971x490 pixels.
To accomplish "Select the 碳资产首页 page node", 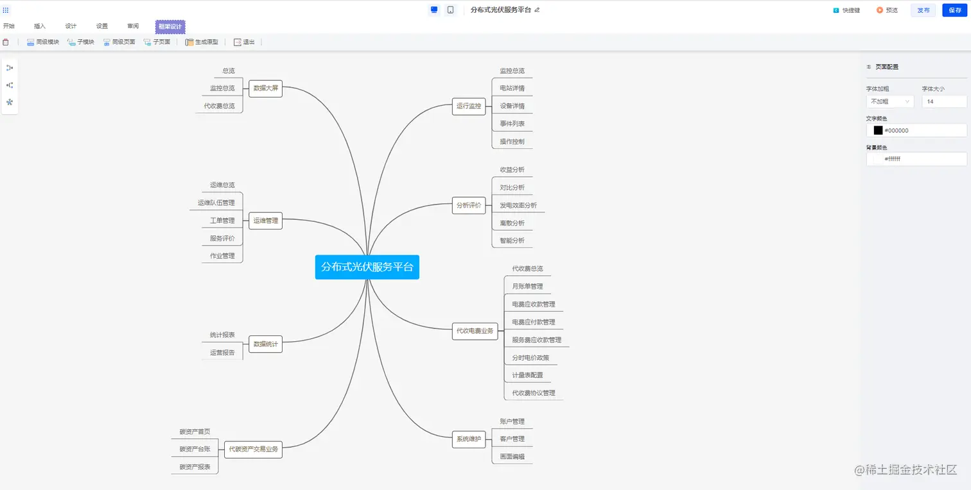I will (195, 432).
